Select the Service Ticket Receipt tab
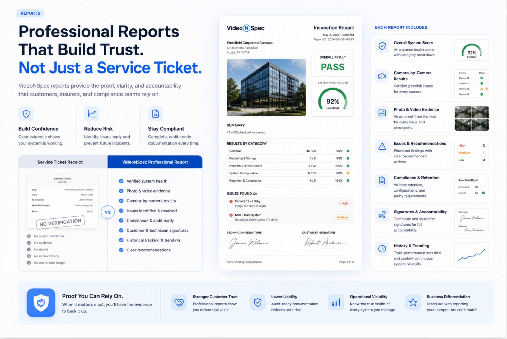Screen dimensions: 507x339 coord(63,162)
